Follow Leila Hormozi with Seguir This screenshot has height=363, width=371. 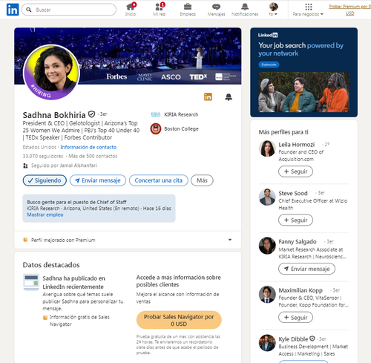coord(295,171)
